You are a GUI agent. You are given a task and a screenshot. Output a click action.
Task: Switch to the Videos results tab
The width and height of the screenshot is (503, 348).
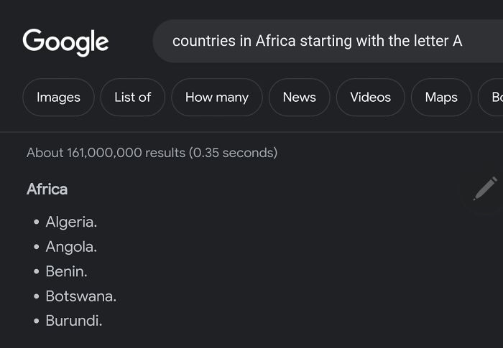click(x=370, y=98)
